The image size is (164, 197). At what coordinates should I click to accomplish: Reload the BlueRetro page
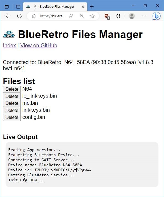click(x=19, y=16)
